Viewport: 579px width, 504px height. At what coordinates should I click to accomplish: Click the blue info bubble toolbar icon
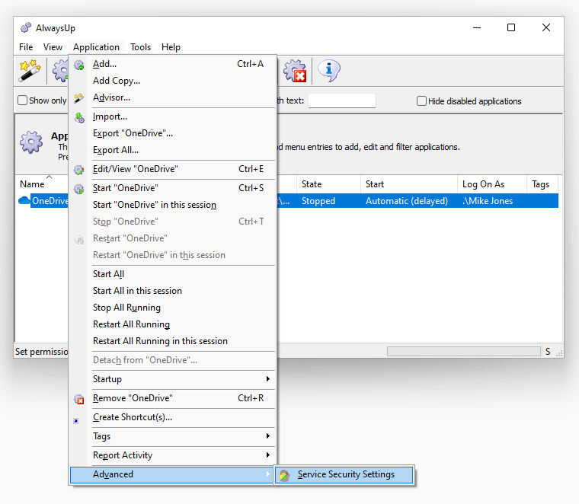pyautogui.click(x=328, y=70)
